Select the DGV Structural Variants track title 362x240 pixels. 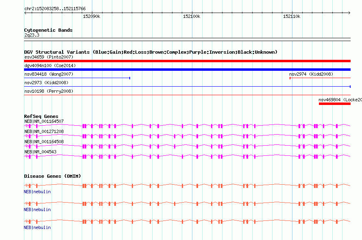150,52
